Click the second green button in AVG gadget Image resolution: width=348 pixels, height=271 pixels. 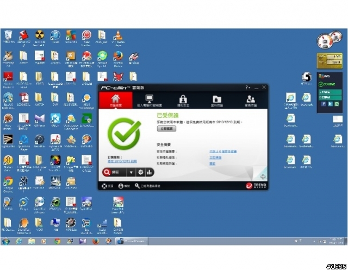point(330,97)
